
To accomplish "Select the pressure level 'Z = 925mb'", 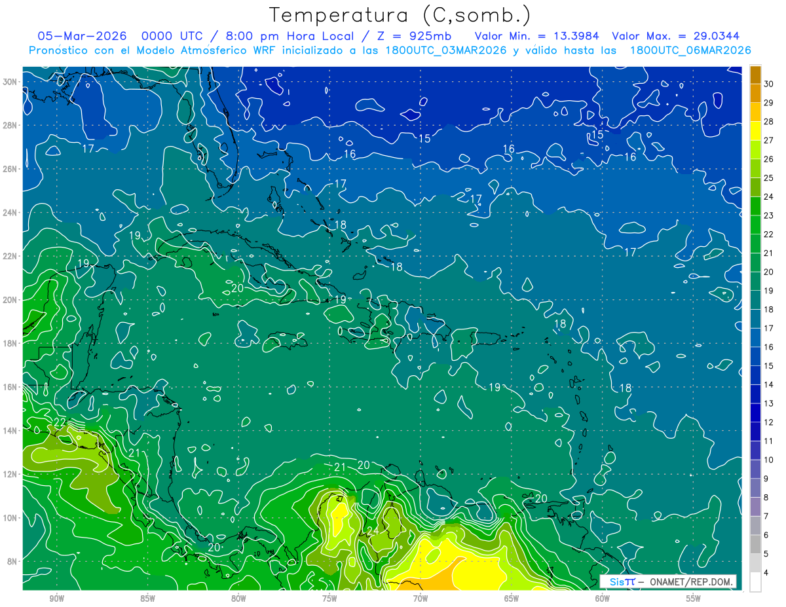I will coord(415,36).
